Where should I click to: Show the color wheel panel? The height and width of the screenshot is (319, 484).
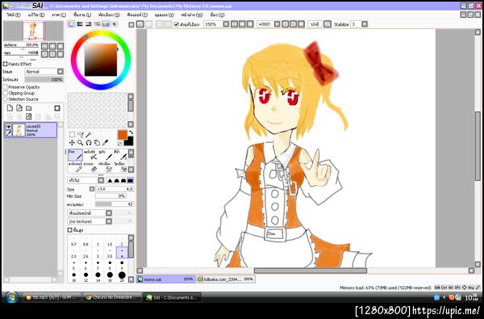[x=71, y=23]
